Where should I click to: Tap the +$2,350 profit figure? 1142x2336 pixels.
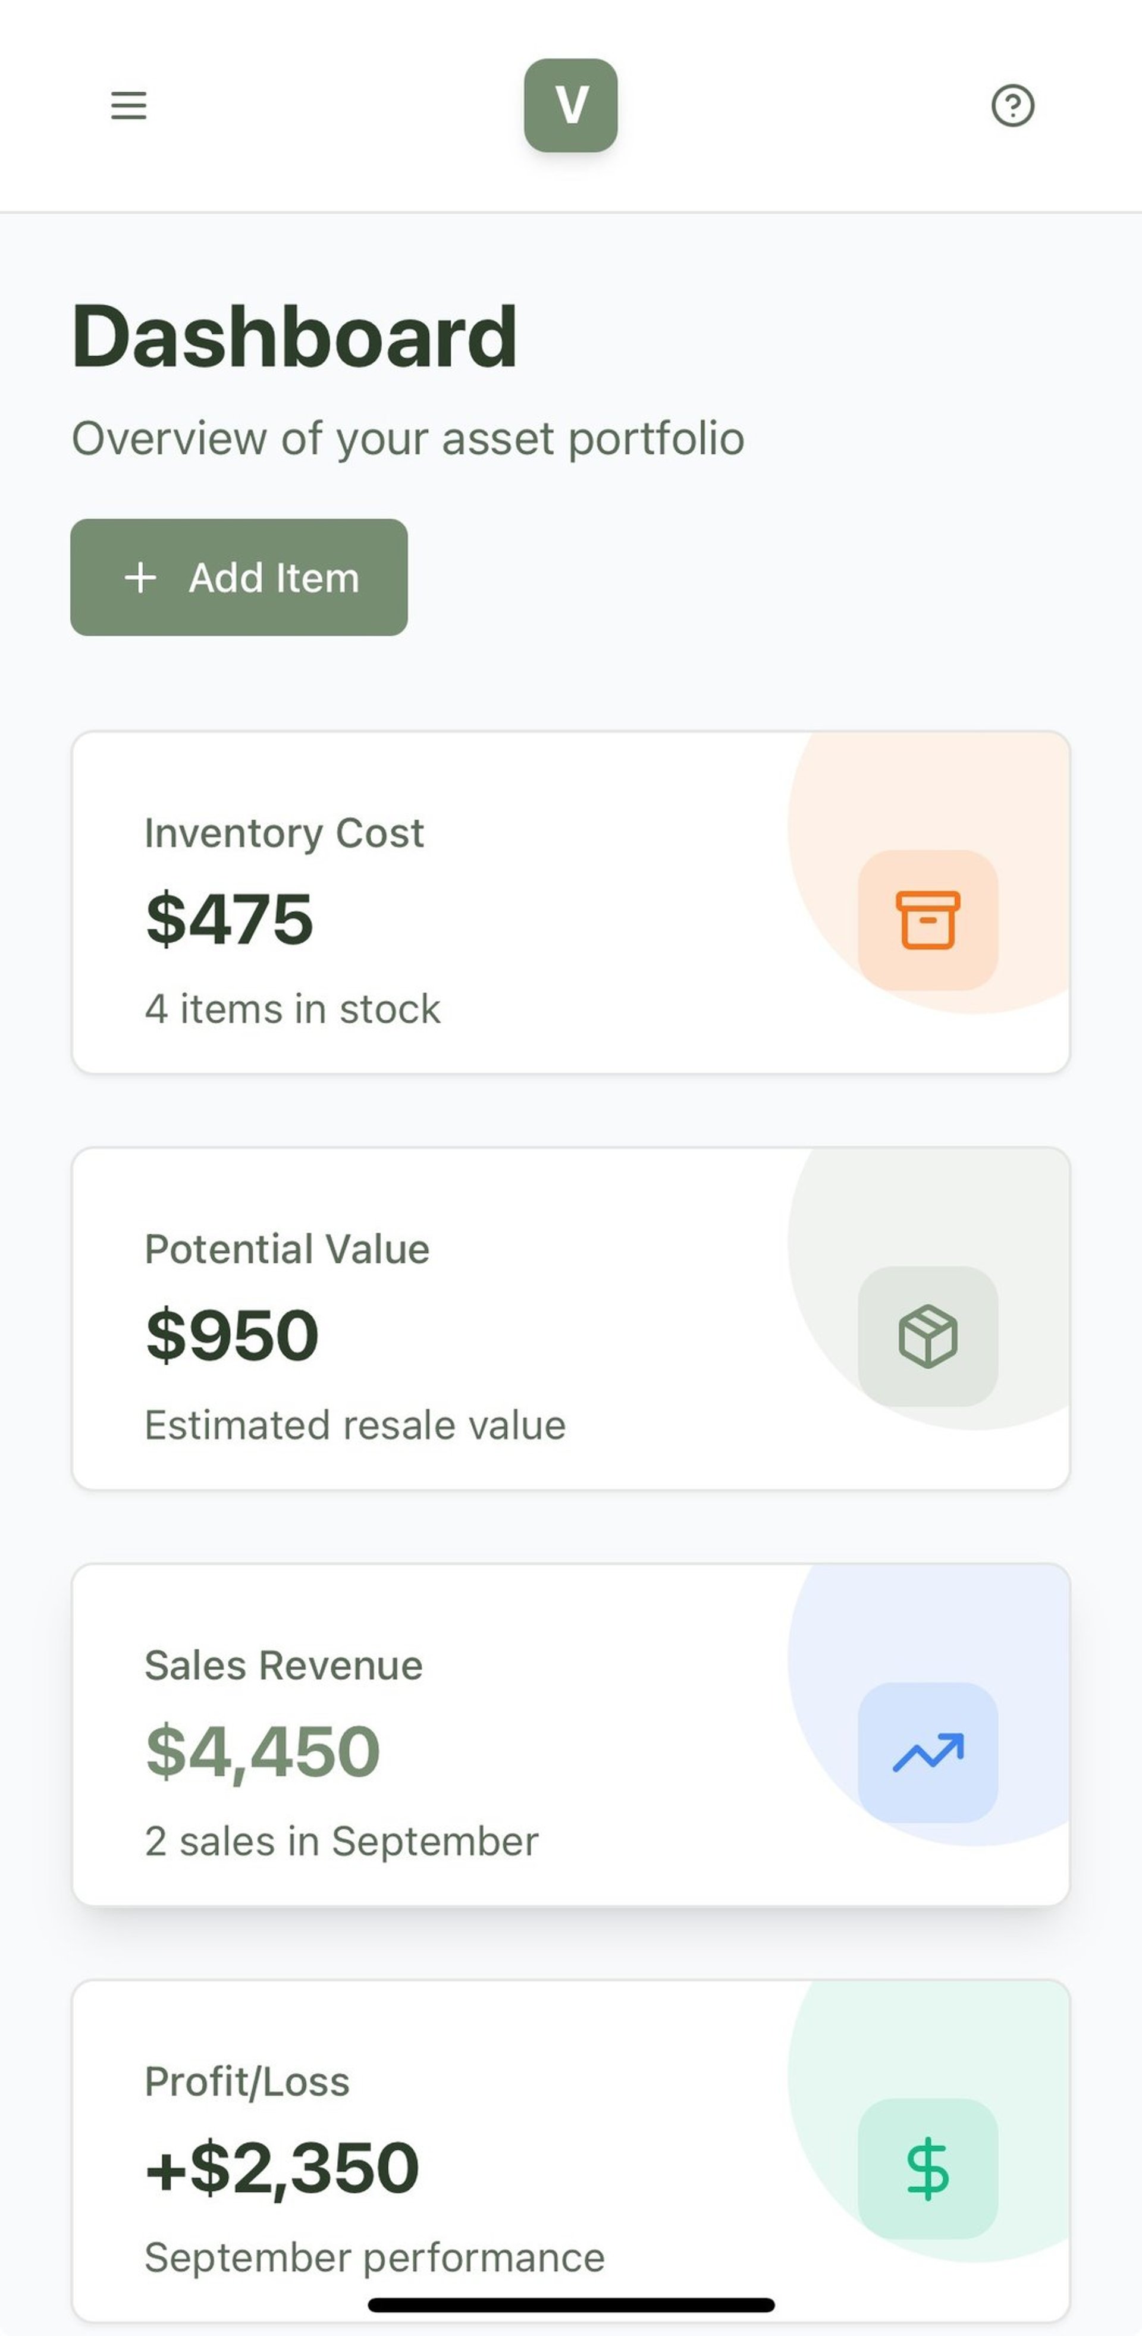click(282, 2167)
